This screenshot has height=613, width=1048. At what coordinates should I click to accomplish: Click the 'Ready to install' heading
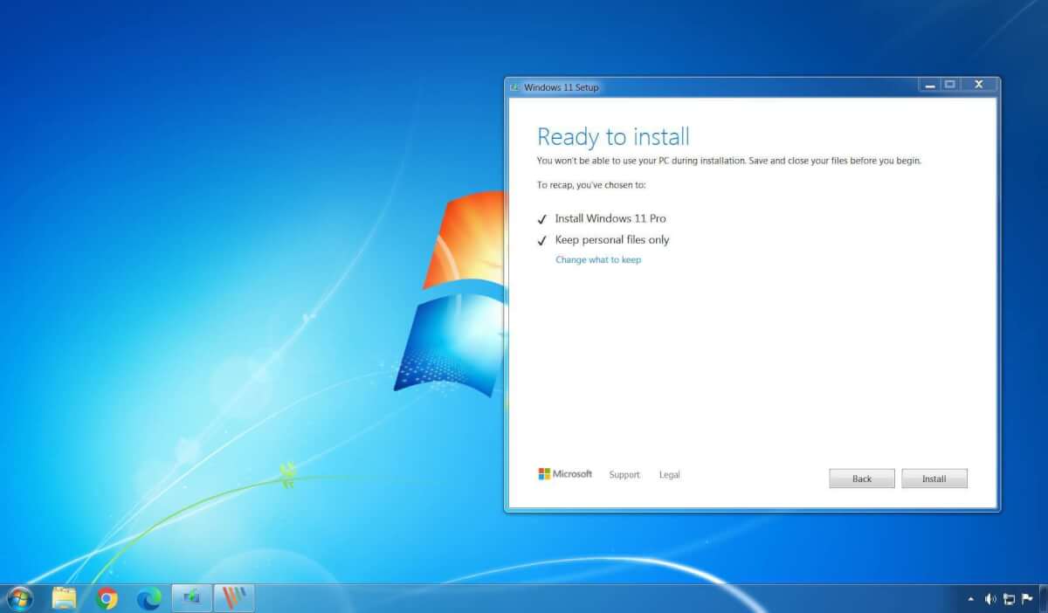tap(613, 137)
